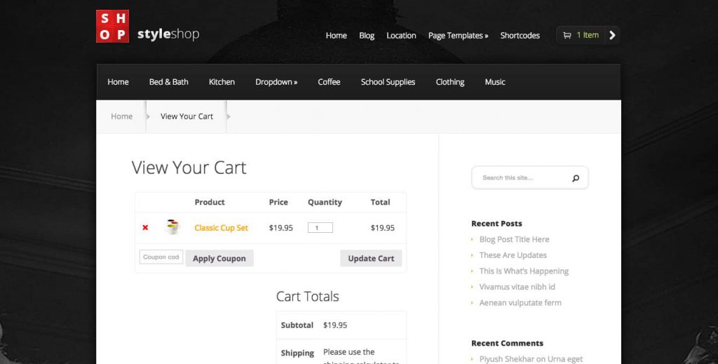Open the School Supplies category

click(x=388, y=82)
